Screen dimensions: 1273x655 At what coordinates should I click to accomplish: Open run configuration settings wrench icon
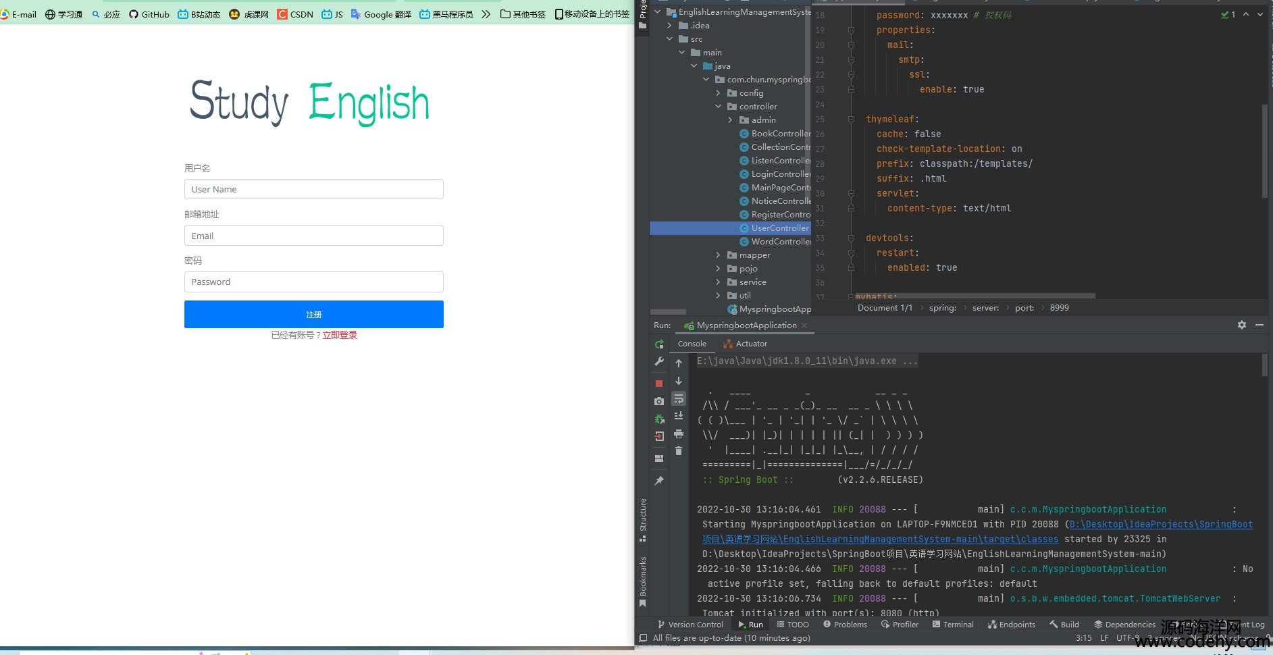click(659, 362)
